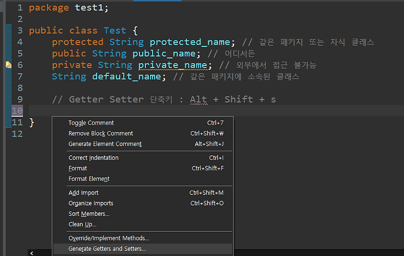Click the underlined word Alt in comment
404x256 pixels.
(x=198, y=99)
